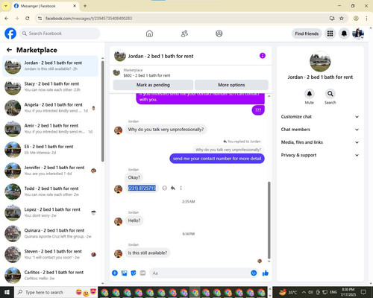Click Windows taskbar search box
The height and width of the screenshot is (298, 373).
tap(56, 292)
